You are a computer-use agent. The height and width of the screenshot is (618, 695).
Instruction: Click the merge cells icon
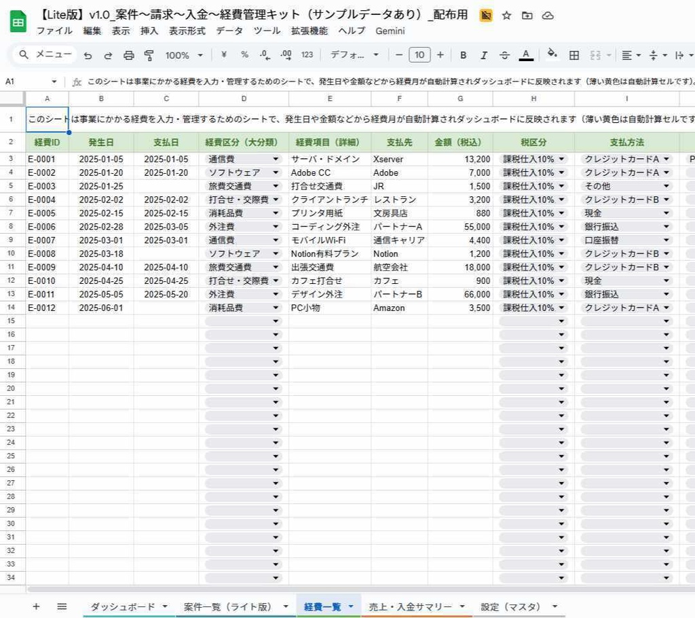[595, 55]
